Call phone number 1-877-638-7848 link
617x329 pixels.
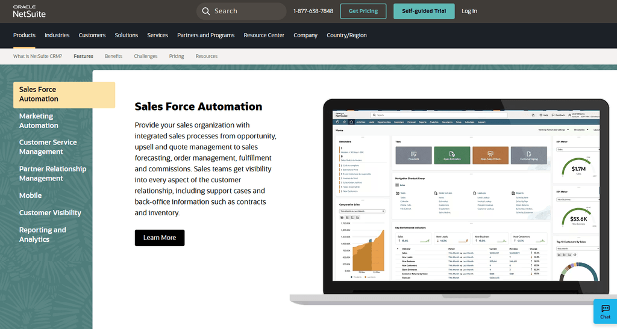pyautogui.click(x=313, y=11)
